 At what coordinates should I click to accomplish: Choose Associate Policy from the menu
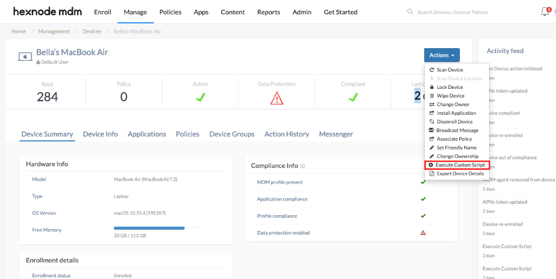pos(457,139)
